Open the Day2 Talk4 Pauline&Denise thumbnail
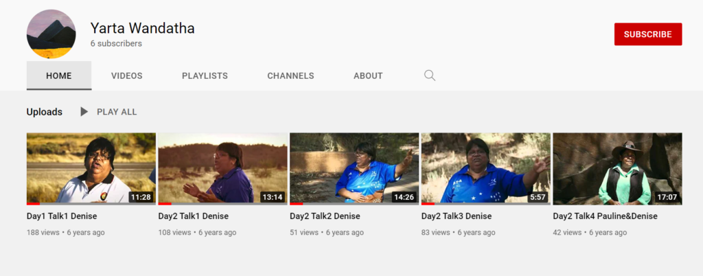 [617, 169]
